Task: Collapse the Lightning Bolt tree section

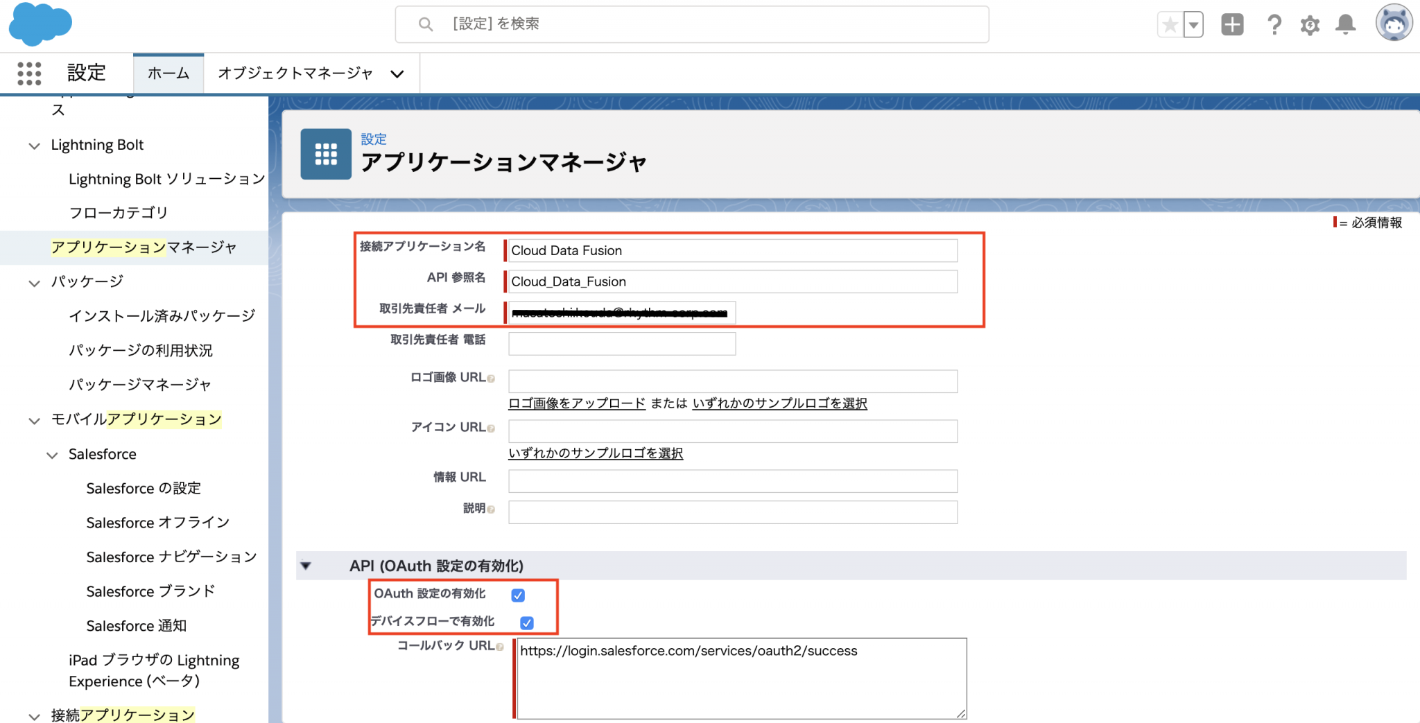Action: pyautogui.click(x=34, y=146)
